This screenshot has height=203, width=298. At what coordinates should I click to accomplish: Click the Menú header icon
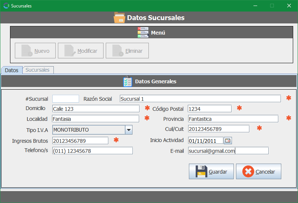[x=143, y=33]
